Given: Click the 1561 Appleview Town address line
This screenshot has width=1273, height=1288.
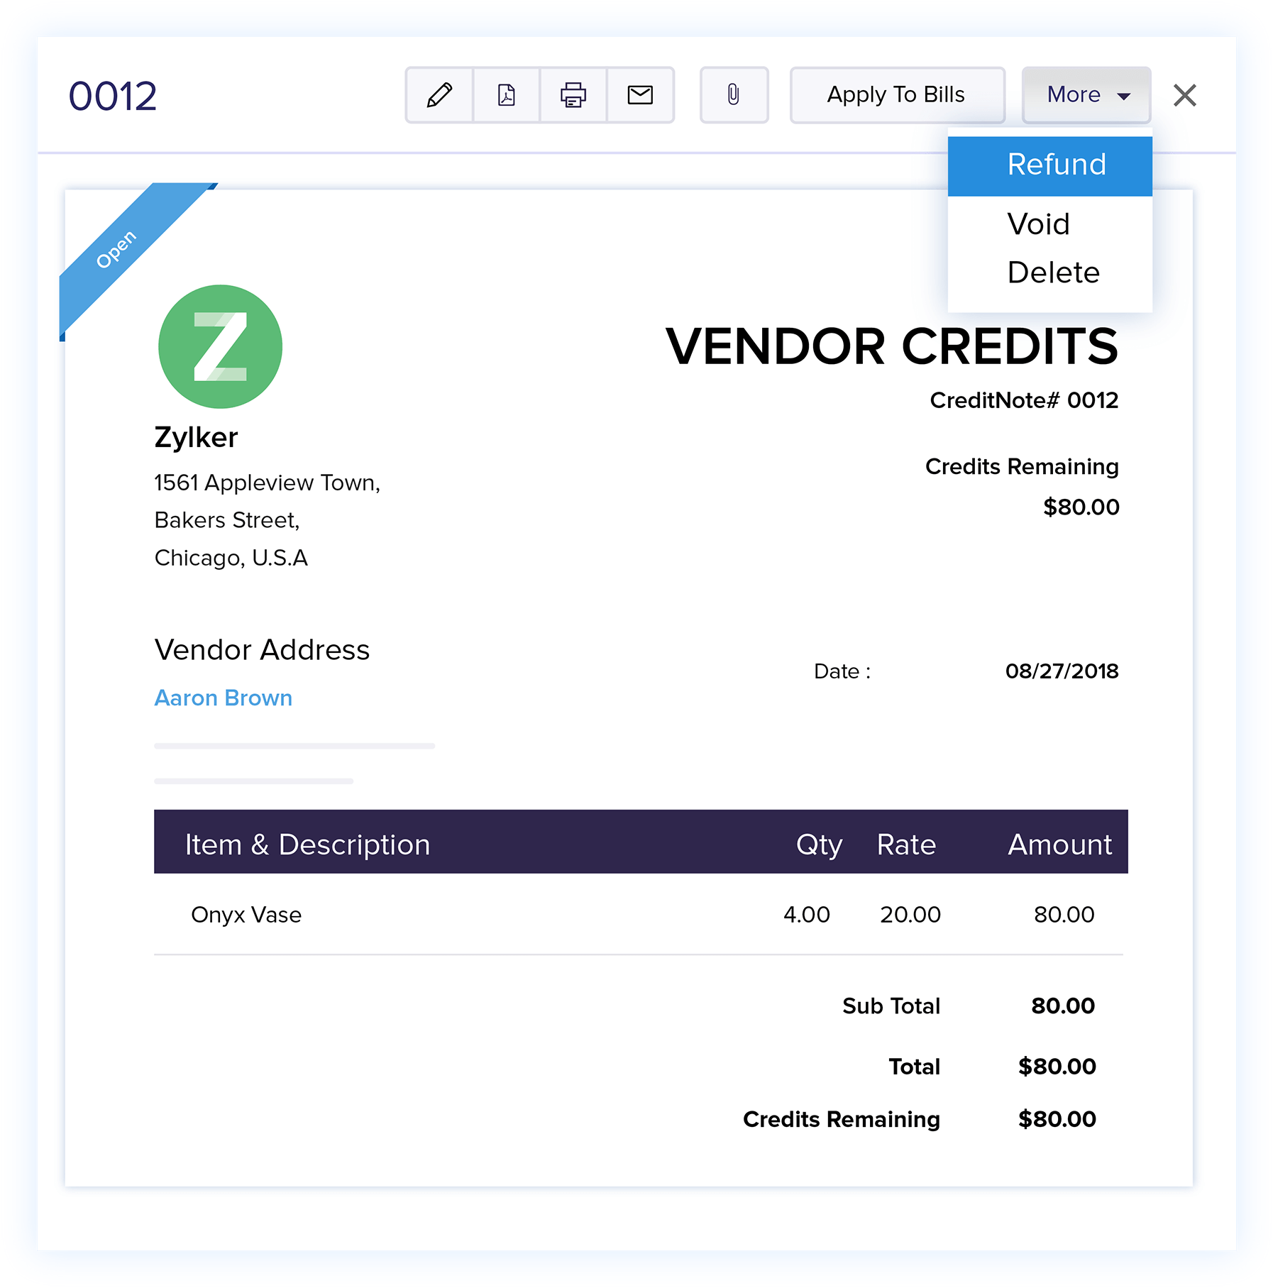Looking at the screenshot, I should (268, 483).
